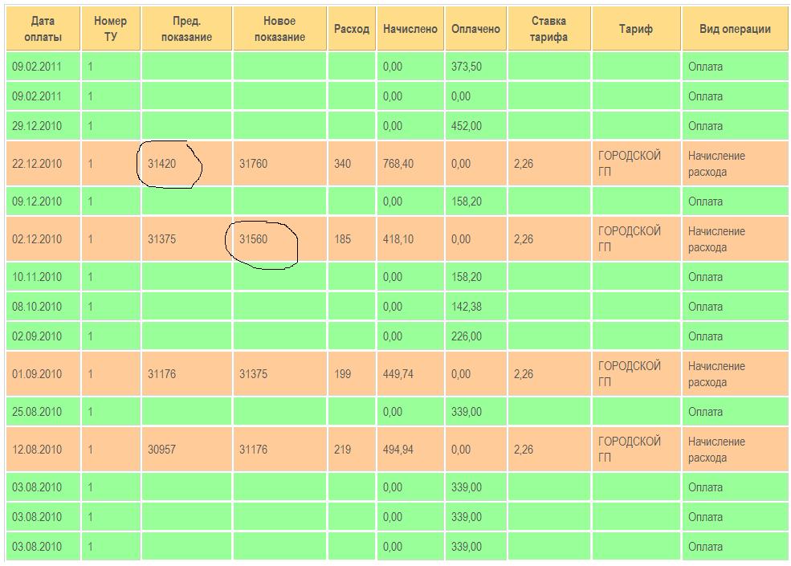Select 'ГОРОДСКОЙ ГП' tariff in the 12.08.2010 row

(630, 450)
